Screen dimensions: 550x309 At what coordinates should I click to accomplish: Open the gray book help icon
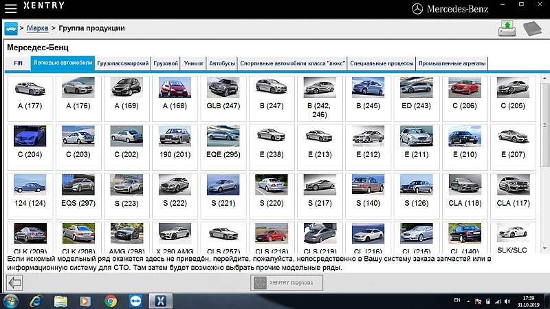point(532,28)
